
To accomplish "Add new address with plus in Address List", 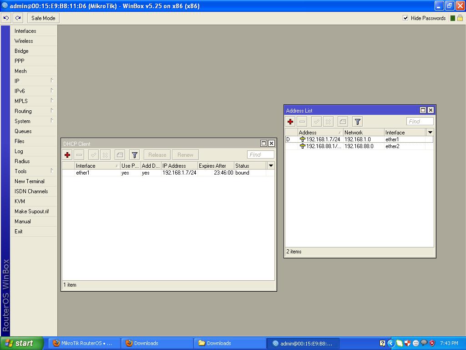I will [x=290, y=121].
